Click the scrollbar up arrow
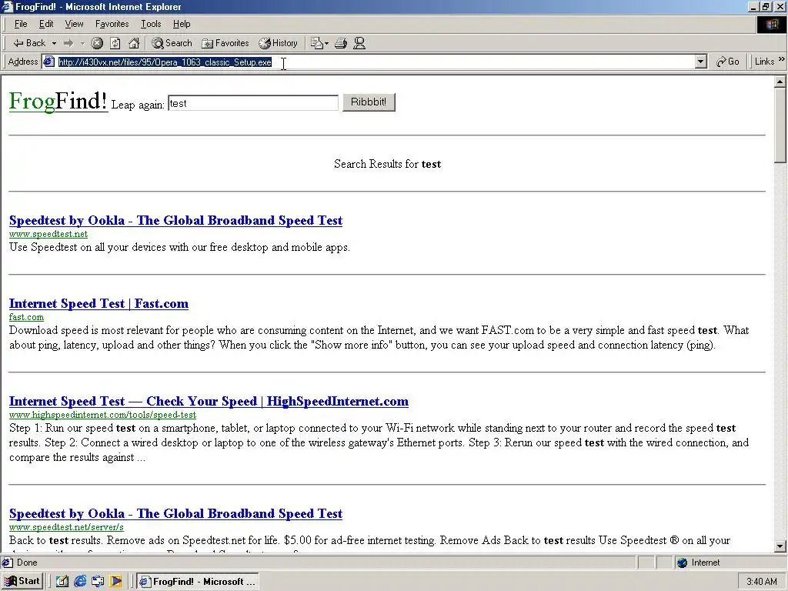The height and width of the screenshot is (591, 788). tap(780, 82)
